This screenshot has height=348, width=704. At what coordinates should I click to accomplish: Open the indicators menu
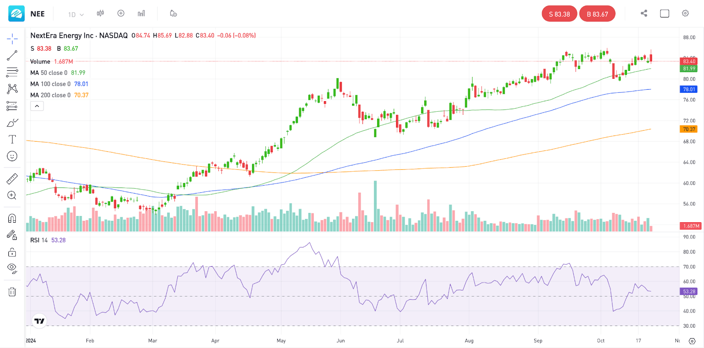(x=141, y=14)
